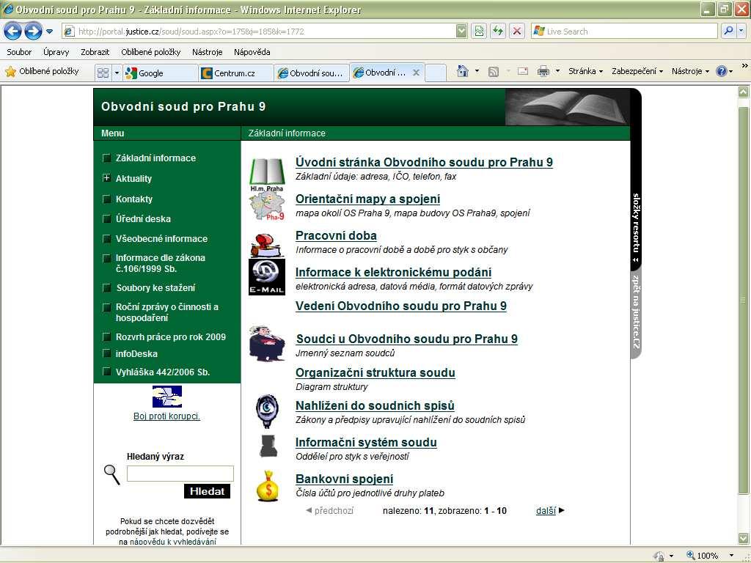Click the Pha-9 map icon
Image resolution: width=751 pixels, height=563 pixels.
[x=267, y=206]
